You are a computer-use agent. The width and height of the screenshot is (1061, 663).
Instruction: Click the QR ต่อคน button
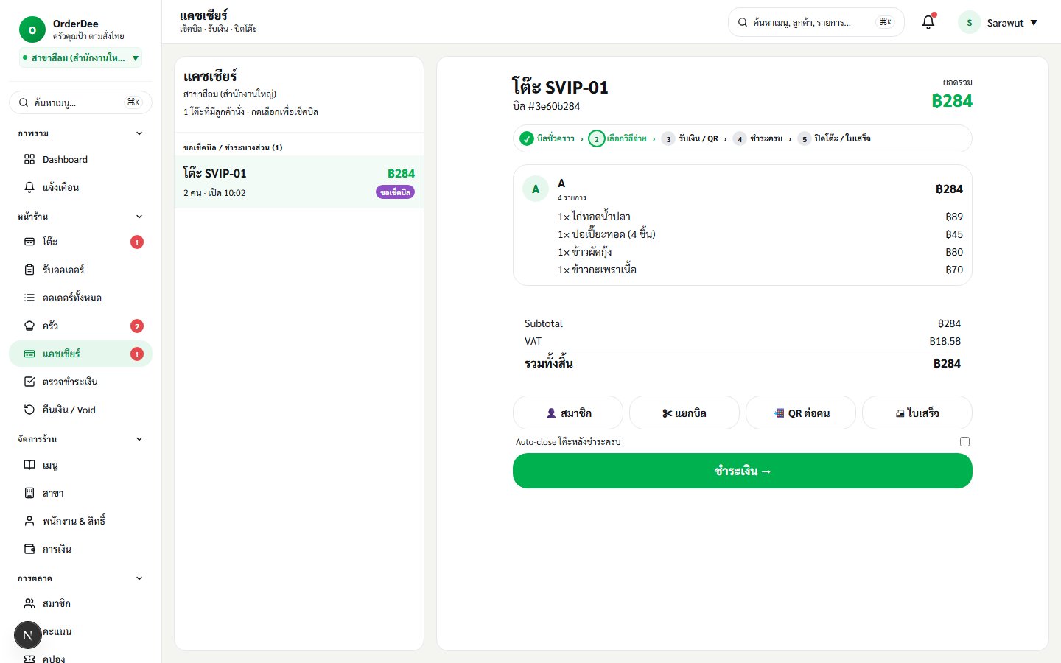[x=801, y=413]
